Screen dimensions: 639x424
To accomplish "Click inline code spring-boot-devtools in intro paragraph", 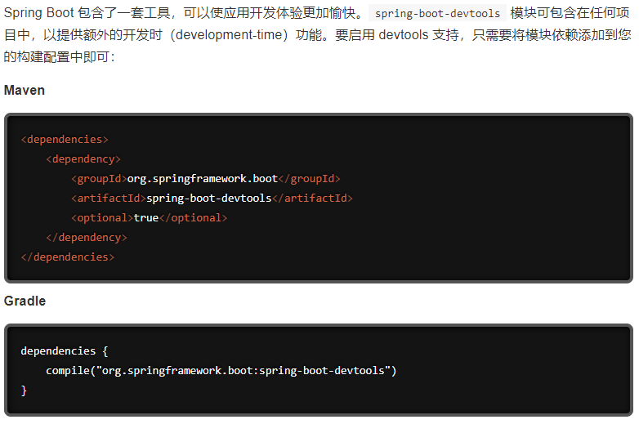I will (x=437, y=14).
